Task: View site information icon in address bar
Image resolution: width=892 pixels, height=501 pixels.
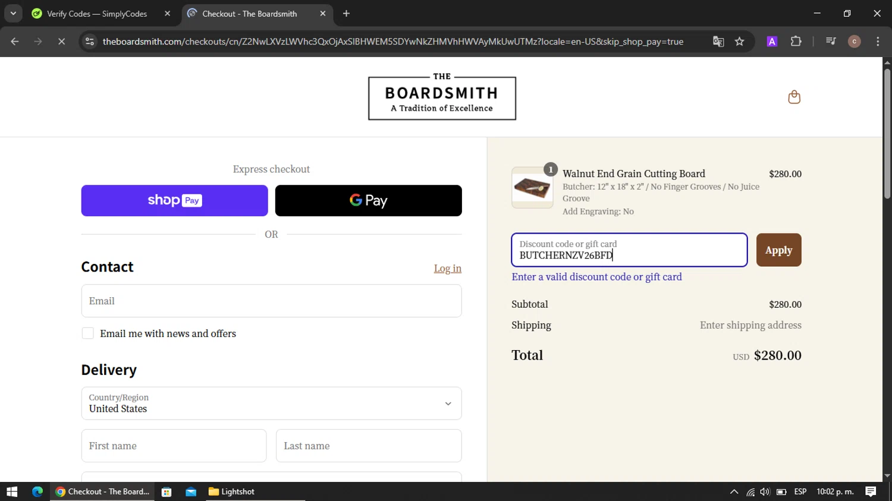Action: 90,42
